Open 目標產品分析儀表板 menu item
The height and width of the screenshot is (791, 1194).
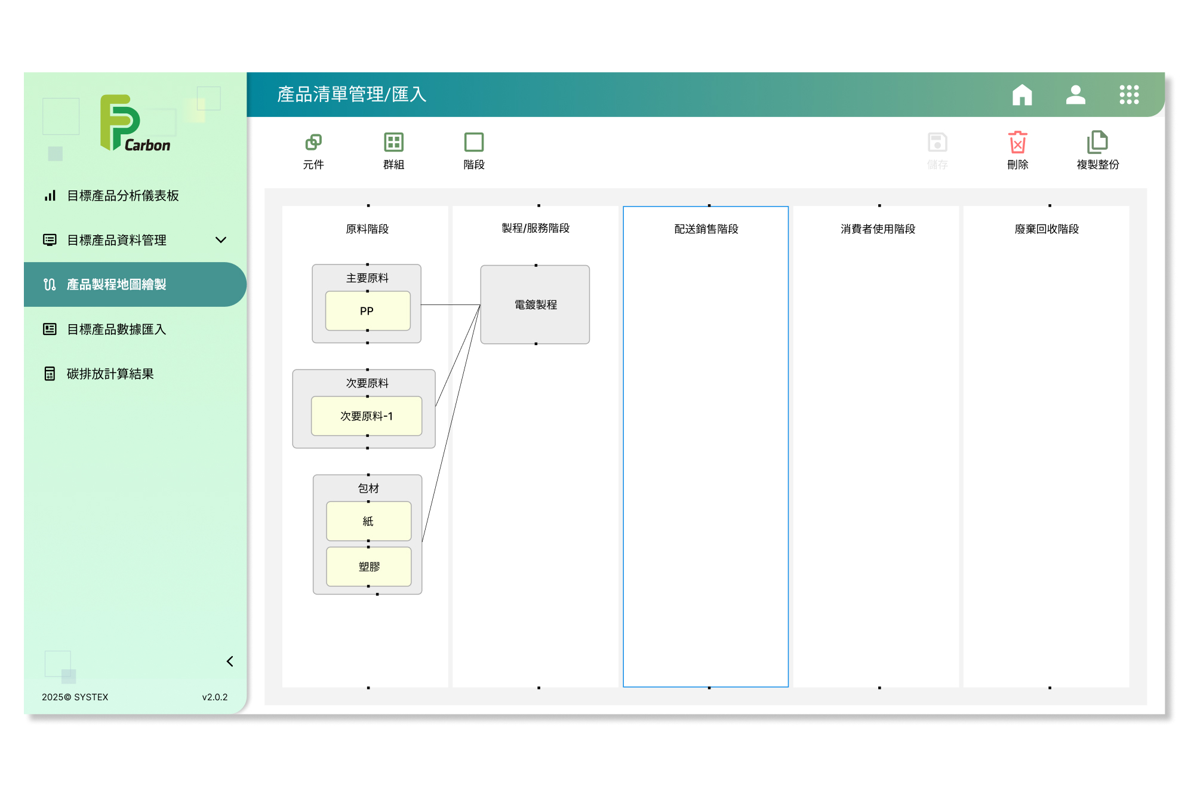point(135,195)
